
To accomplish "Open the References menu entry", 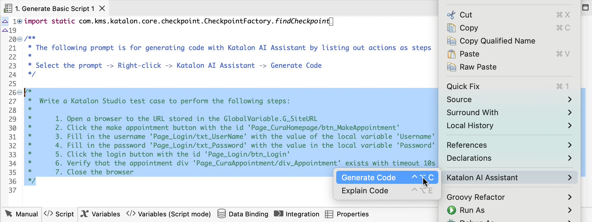I will [509, 145].
